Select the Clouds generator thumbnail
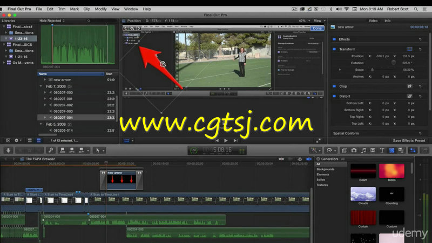Image resolution: width=432 pixels, height=243 pixels. pyautogui.click(x=363, y=194)
